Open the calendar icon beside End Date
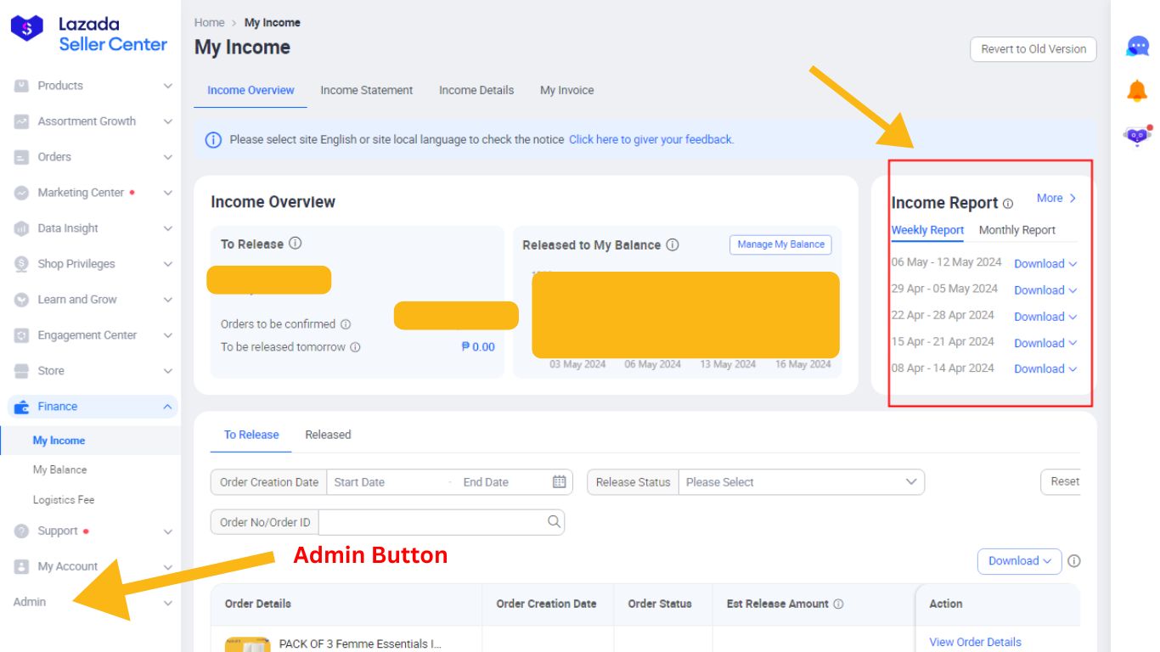 pyautogui.click(x=558, y=481)
